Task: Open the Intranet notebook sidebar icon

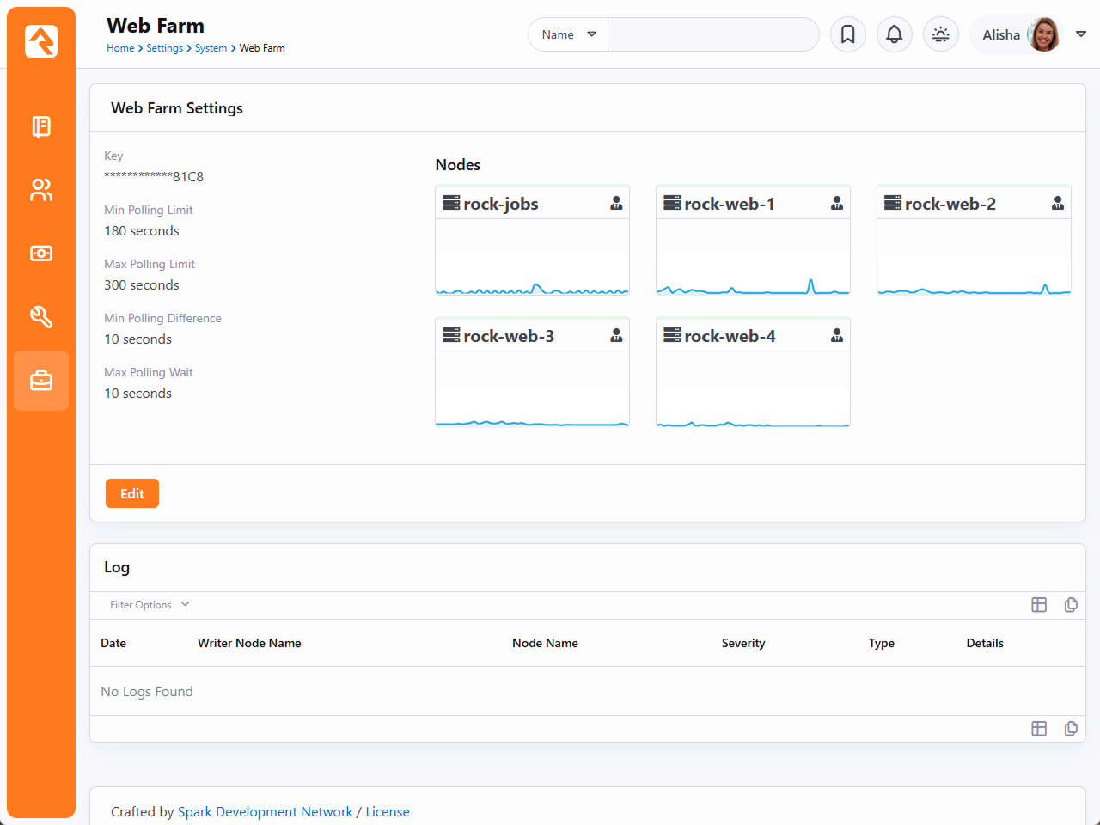Action: click(41, 126)
